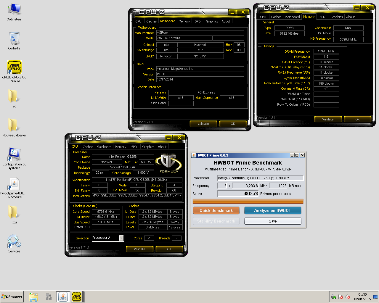379x303 pixels.
Task: Select the xtu folder icon
Action: (x=14, y=214)
